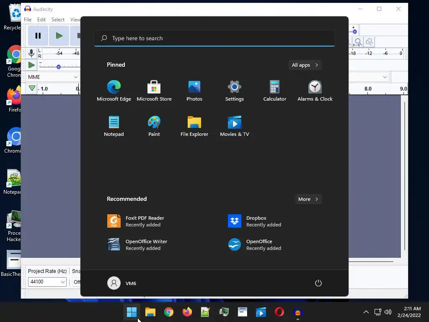Open Notepad++ from the taskbar
The width and height of the screenshot is (429, 322).
[x=205, y=312]
